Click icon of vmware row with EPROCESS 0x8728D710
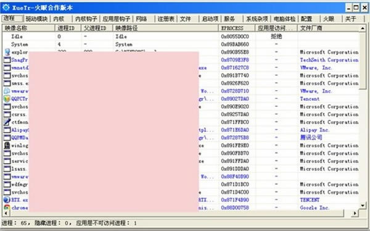This screenshot has width=370, height=231. (x=7, y=91)
